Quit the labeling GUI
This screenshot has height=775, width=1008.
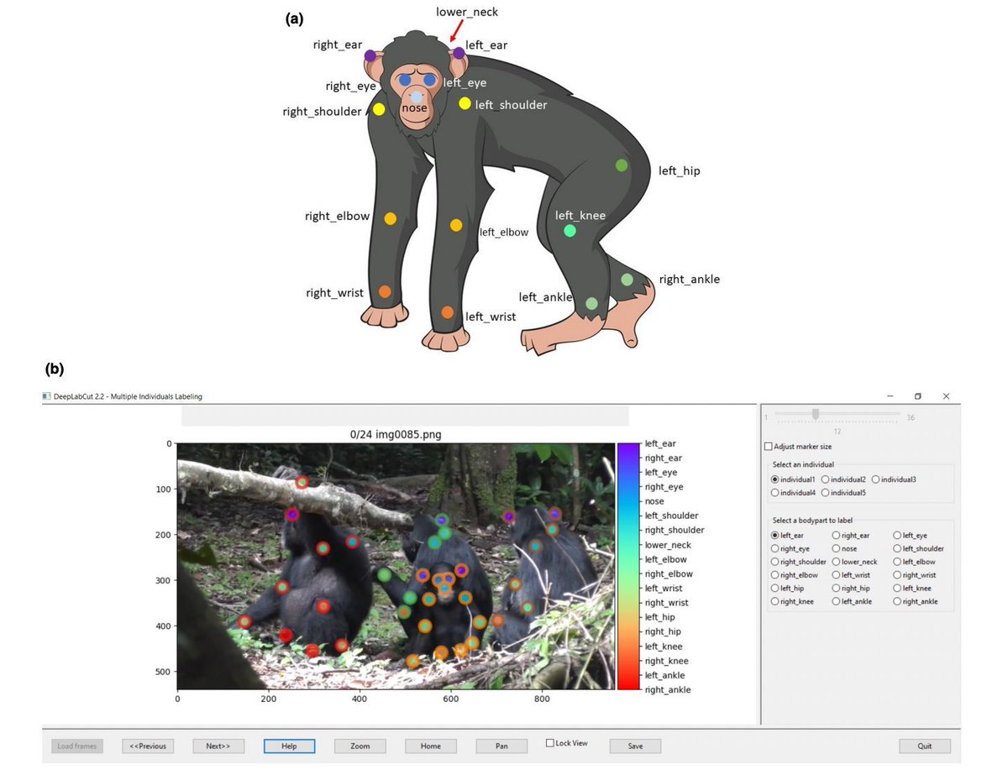point(925,746)
